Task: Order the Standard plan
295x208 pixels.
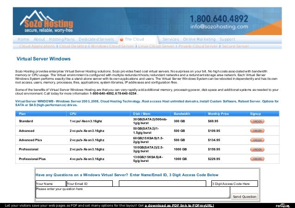Action: tap(257, 121)
